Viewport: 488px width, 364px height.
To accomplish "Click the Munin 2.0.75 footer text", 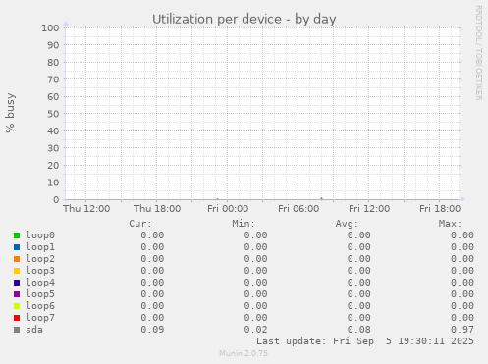I will [244, 353].
